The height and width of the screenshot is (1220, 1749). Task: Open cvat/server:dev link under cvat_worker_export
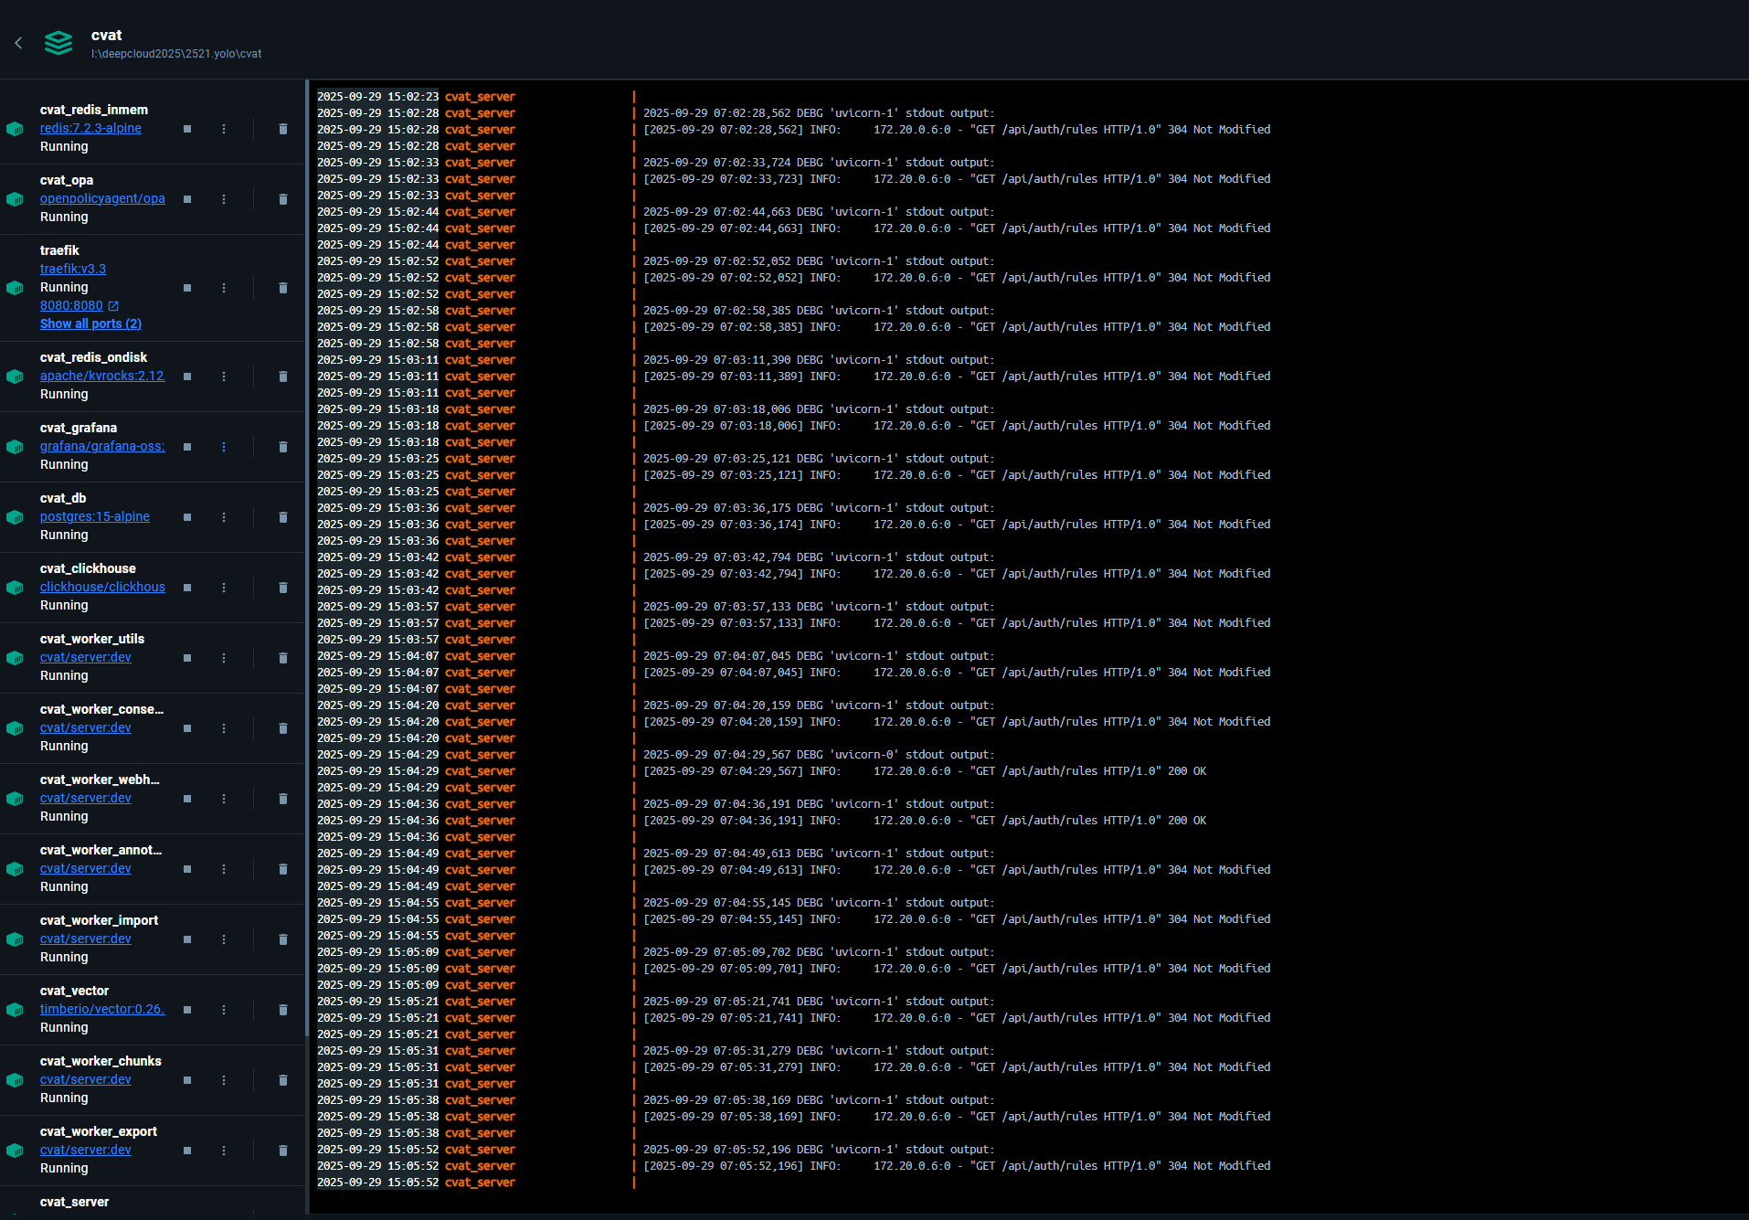click(x=86, y=1150)
